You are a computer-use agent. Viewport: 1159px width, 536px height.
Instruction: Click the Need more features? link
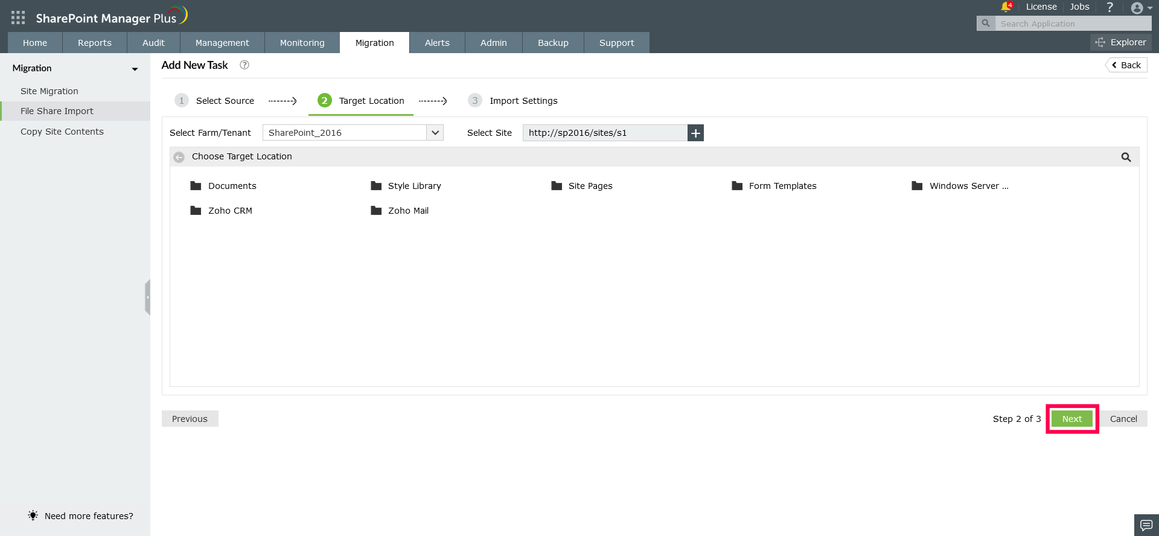pyautogui.click(x=89, y=516)
